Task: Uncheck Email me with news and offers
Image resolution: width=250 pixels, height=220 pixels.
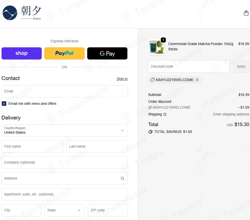Action: 4,104
